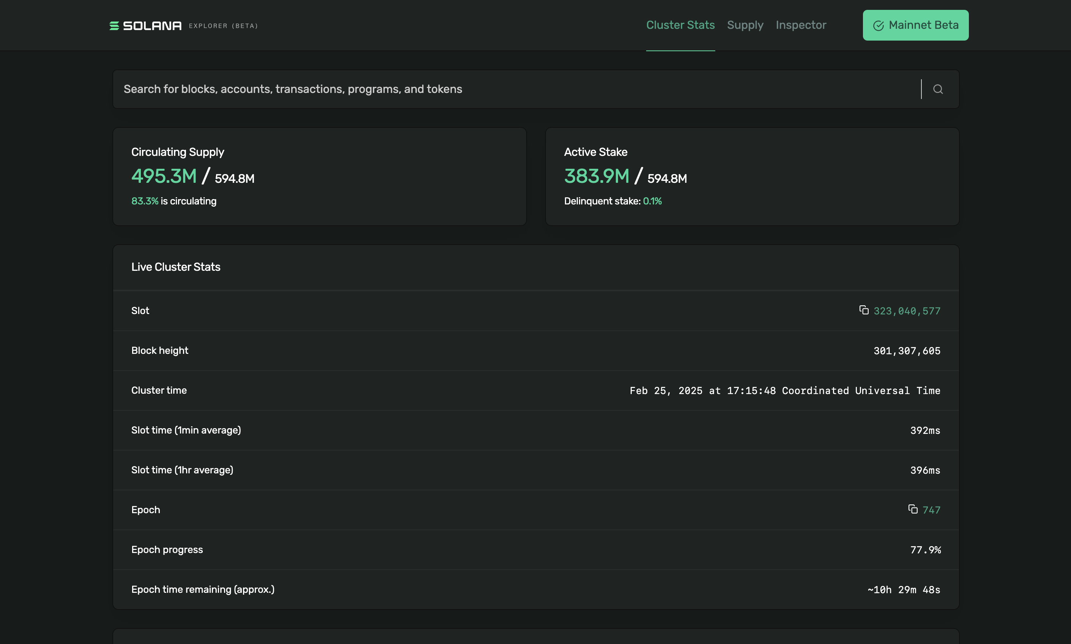The height and width of the screenshot is (644, 1071).
Task: Click the 495.3M circulating supply figure
Action: [x=164, y=176]
